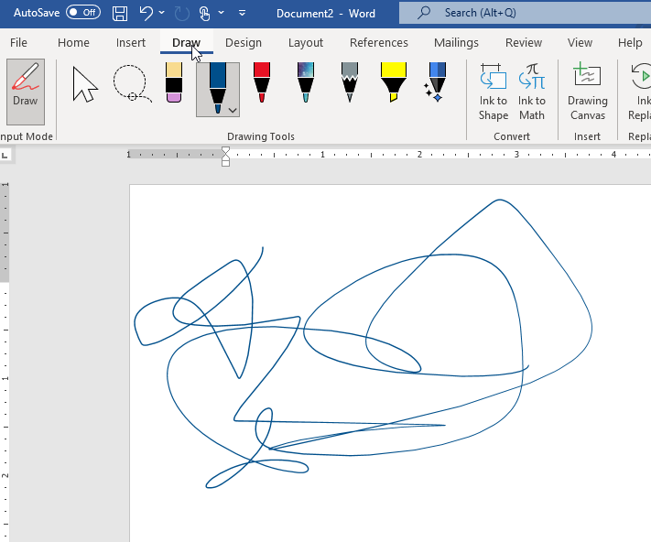Switch to the Home tab
651x542 pixels.
(x=73, y=43)
